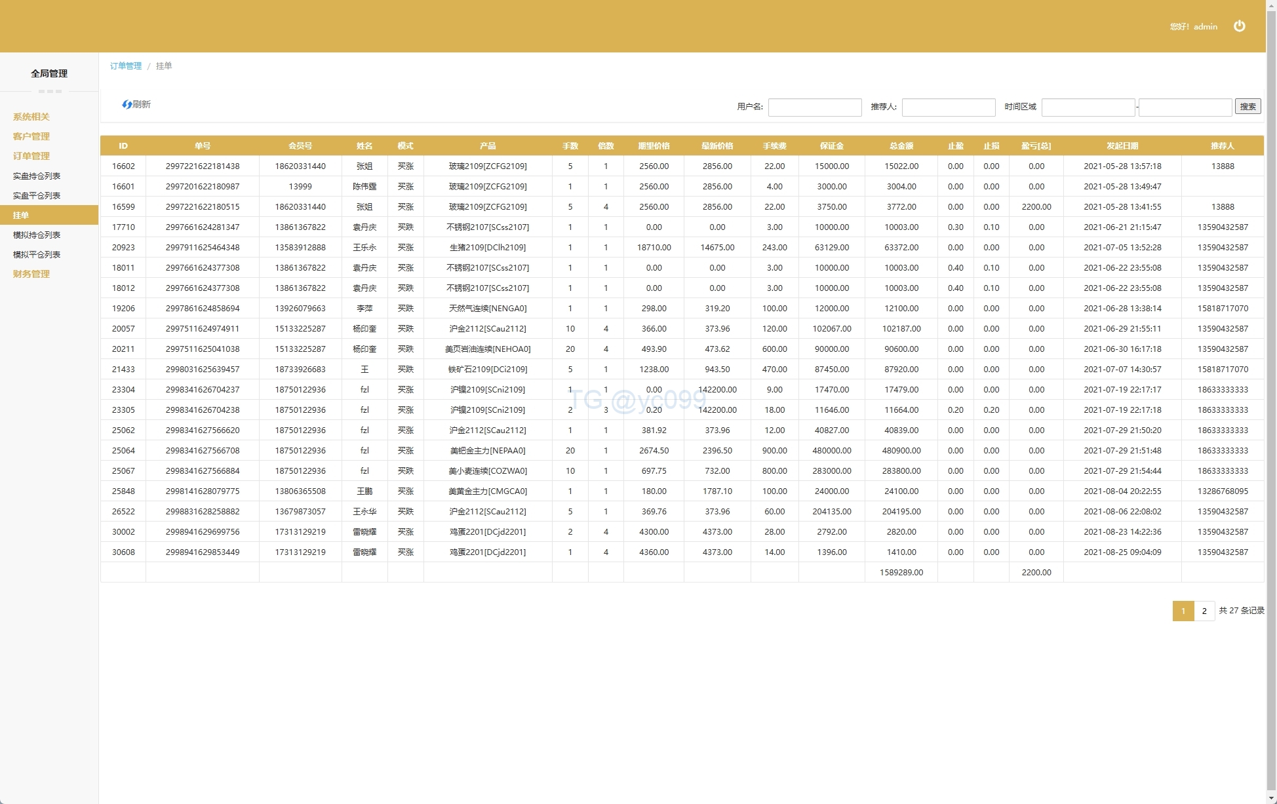Click the end date field of 时间区域
Viewport: 1277px width, 804px height.
(x=1185, y=107)
